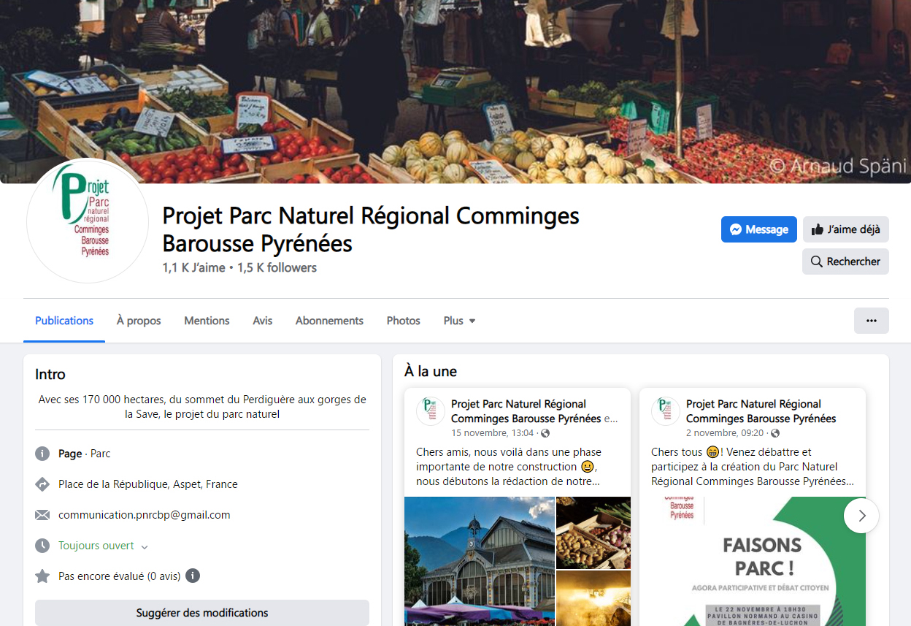Screen dimensions: 911x626
Task: Click the Rechercher button
Action: [x=845, y=262]
